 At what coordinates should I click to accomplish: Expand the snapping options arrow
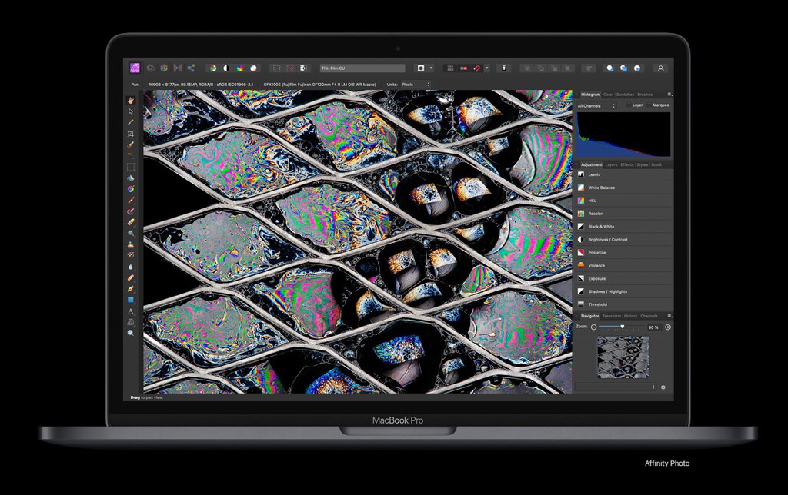pos(486,68)
